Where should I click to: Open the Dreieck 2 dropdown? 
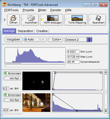(x=78, y=39)
